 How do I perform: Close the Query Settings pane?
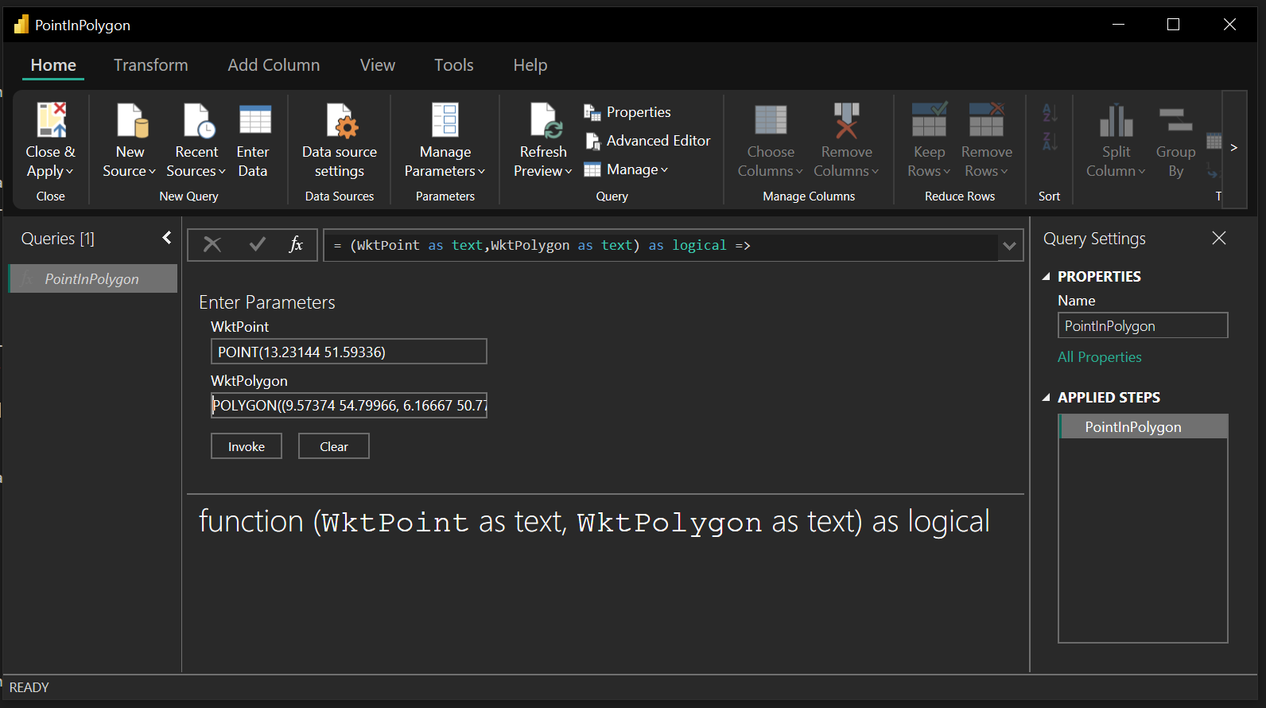tap(1218, 238)
